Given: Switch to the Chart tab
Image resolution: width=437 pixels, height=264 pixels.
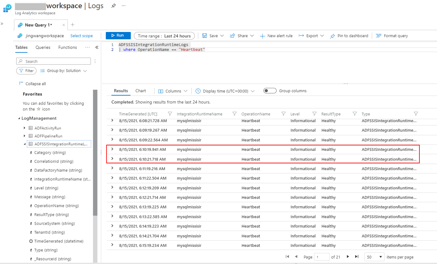Looking at the screenshot, I should [x=140, y=91].
